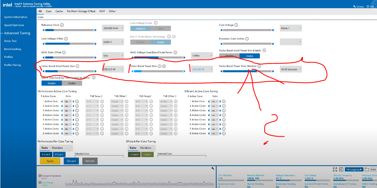The height and width of the screenshot is (188, 377).
Task: Apply the tuning changes
Action: 50,161
